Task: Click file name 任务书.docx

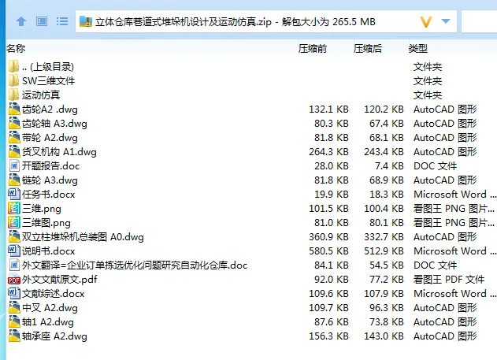Action: pos(49,195)
